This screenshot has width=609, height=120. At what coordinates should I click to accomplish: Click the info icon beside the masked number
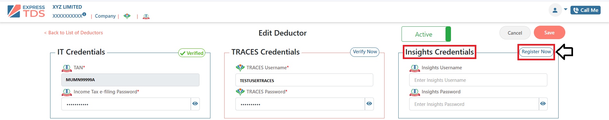click(x=84, y=14)
